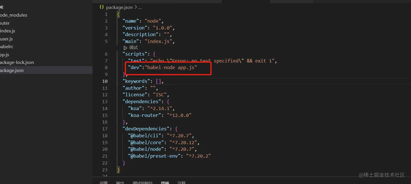The height and width of the screenshot is (184, 411).
Task: Click the "index.js" value on line 5
Action: click(x=158, y=41)
